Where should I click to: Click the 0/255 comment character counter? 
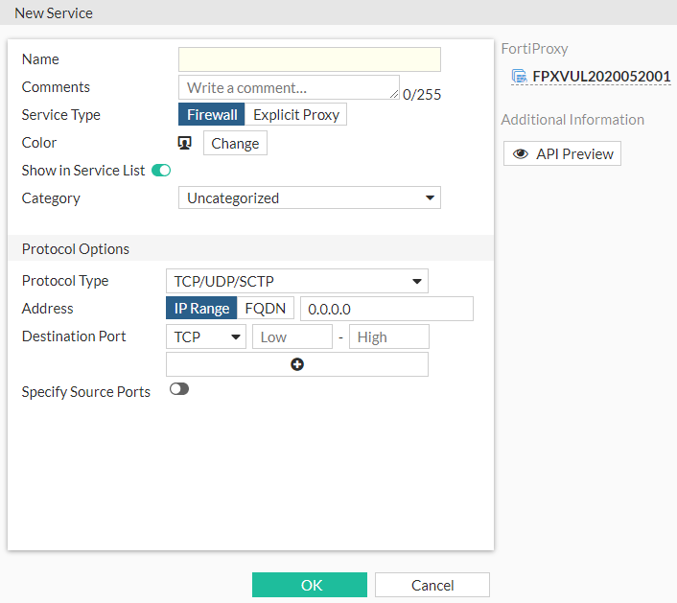[422, 95]
